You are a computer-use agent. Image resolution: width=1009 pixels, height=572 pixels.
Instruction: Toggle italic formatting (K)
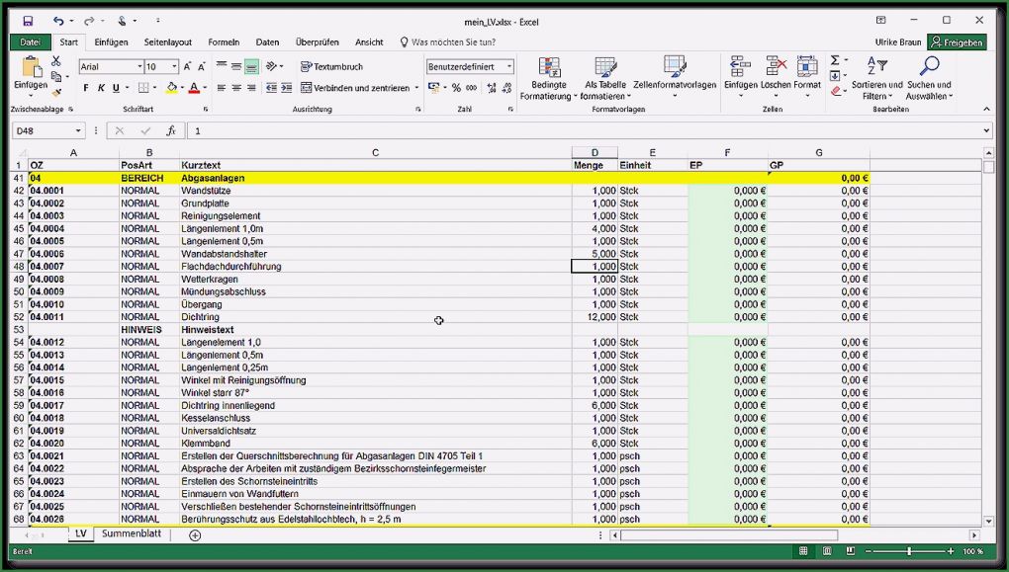(101, 88)
